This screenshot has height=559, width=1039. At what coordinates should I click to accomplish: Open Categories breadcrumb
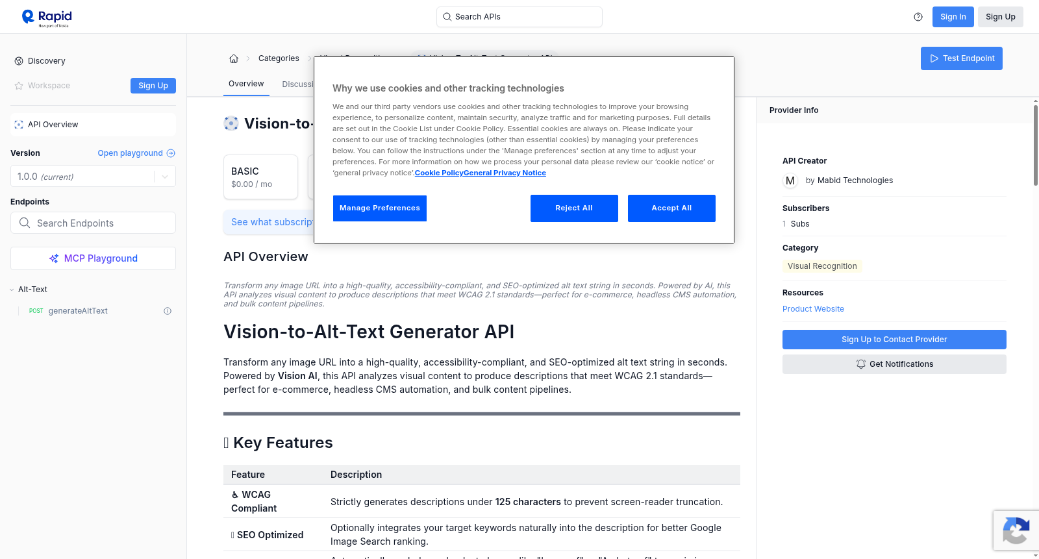coord(279,58)
